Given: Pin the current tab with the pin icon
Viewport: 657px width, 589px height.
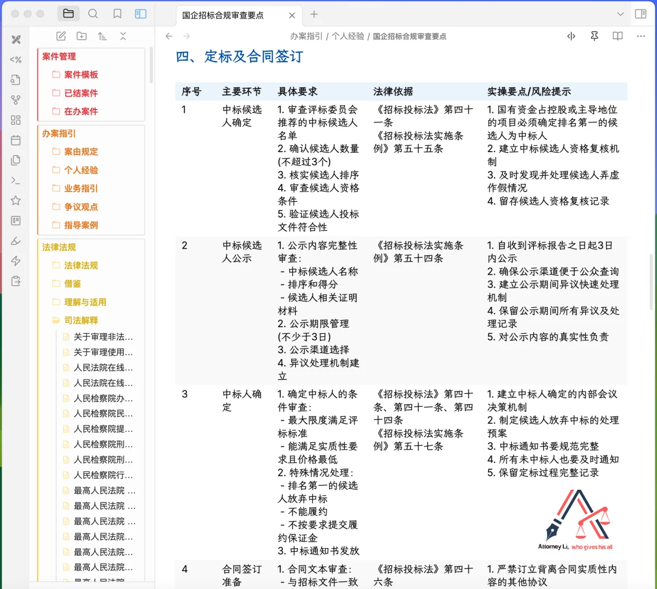Looking at the screenshot, I should pos(594,36).
